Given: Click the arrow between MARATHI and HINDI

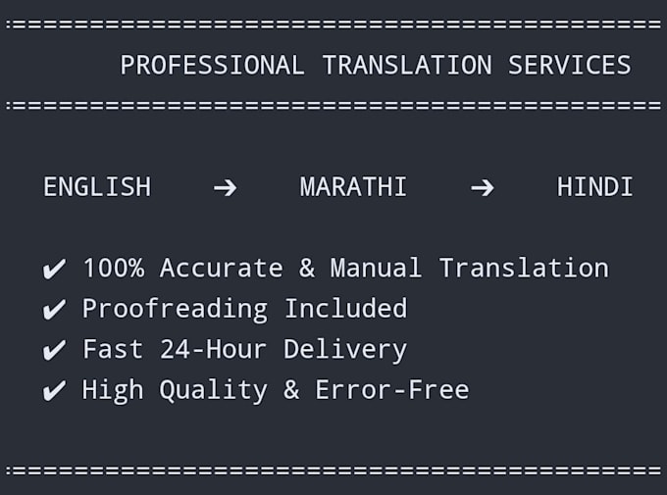Looking at the screenshot, I should 483,187.
